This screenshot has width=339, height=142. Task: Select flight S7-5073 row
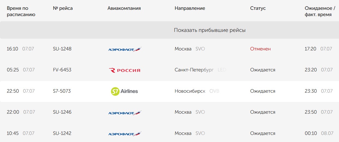(169, 91)
